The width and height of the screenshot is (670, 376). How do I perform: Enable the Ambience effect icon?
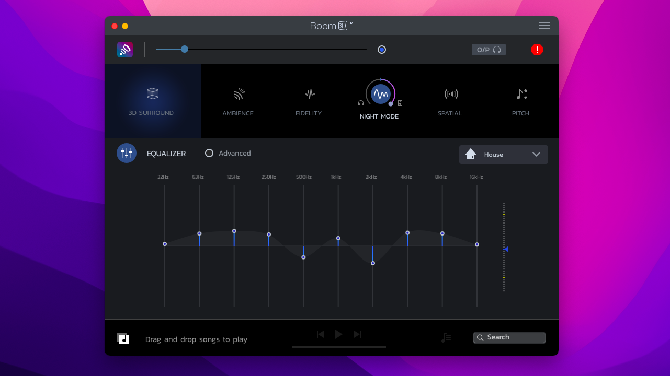pos(239,94)
